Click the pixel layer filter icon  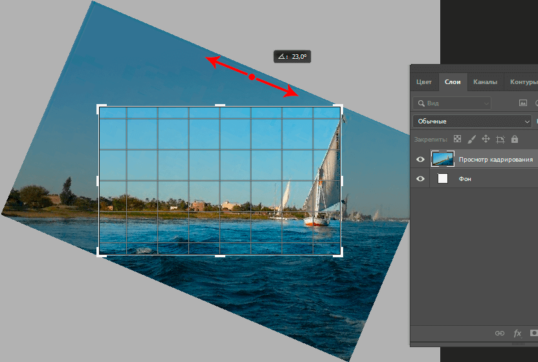[x=523, y=103]
